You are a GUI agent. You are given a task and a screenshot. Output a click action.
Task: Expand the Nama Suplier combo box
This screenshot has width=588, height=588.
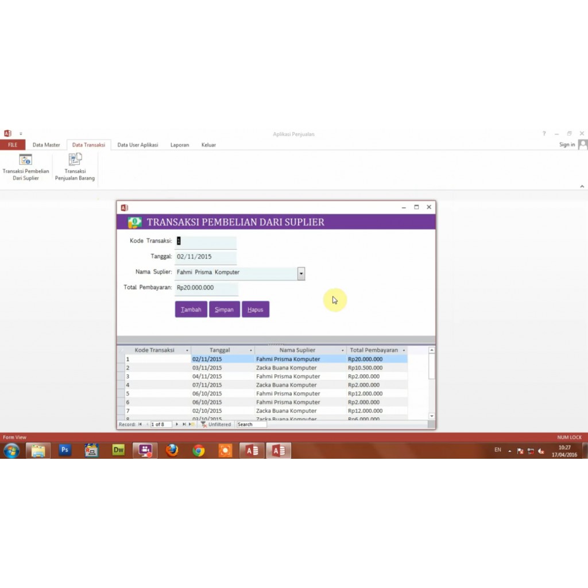pos(301,273)
